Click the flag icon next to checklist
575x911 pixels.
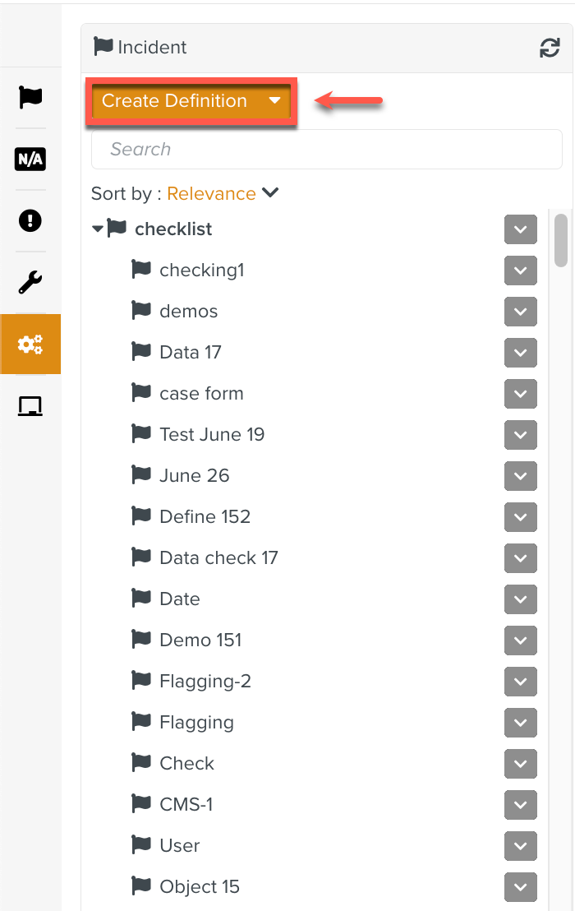(117, 229)
